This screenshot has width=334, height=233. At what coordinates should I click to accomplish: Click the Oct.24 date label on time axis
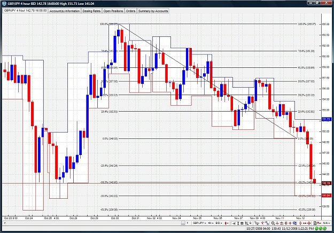tap(29, 218)
